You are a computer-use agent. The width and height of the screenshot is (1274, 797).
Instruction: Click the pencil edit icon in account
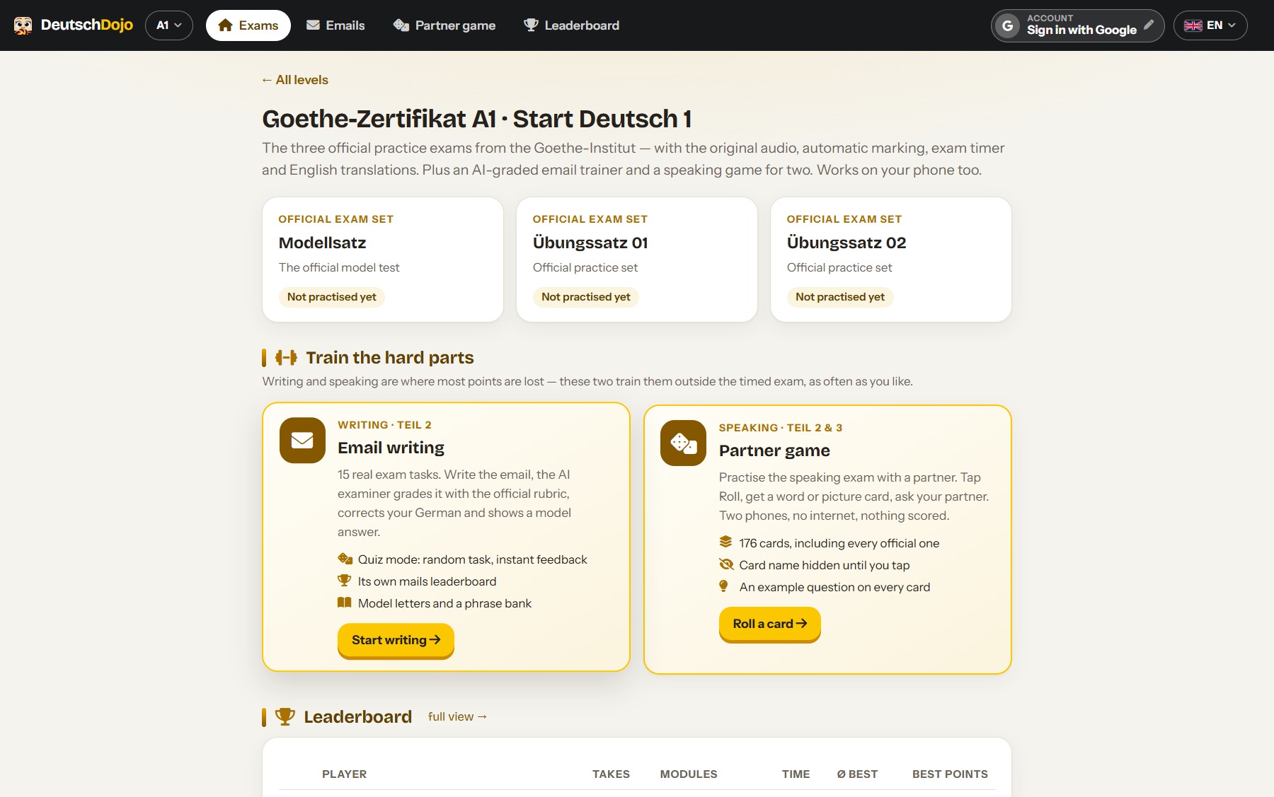point(1149,25)
